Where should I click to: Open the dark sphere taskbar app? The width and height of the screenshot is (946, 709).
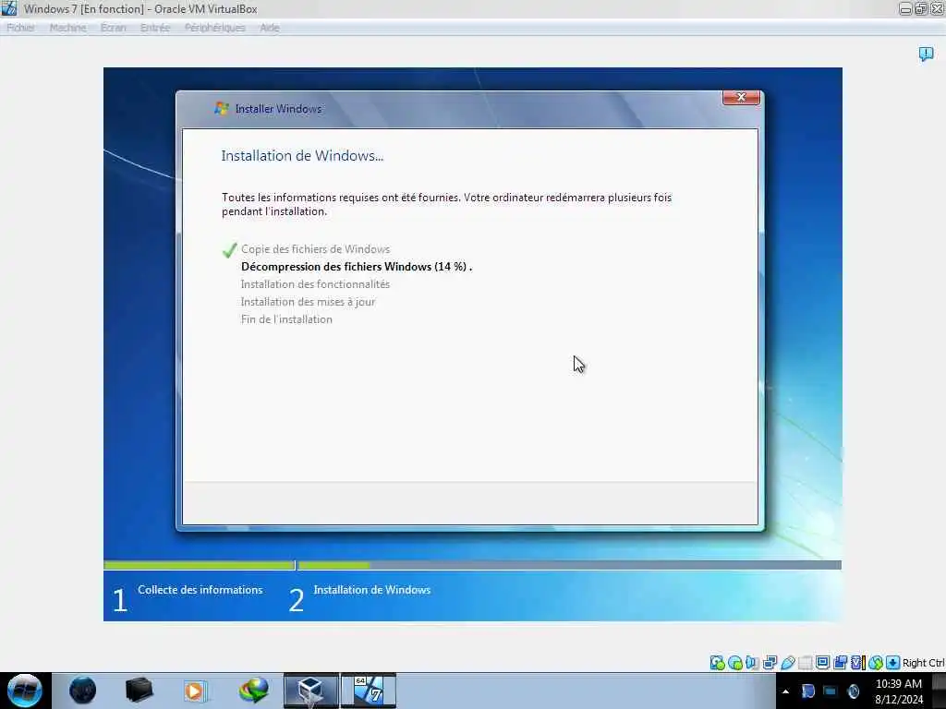(x=82, y=691)
